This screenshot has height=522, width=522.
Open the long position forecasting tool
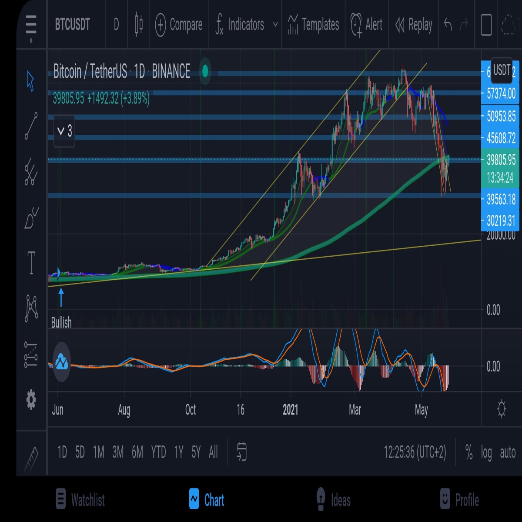coord(30,355)
